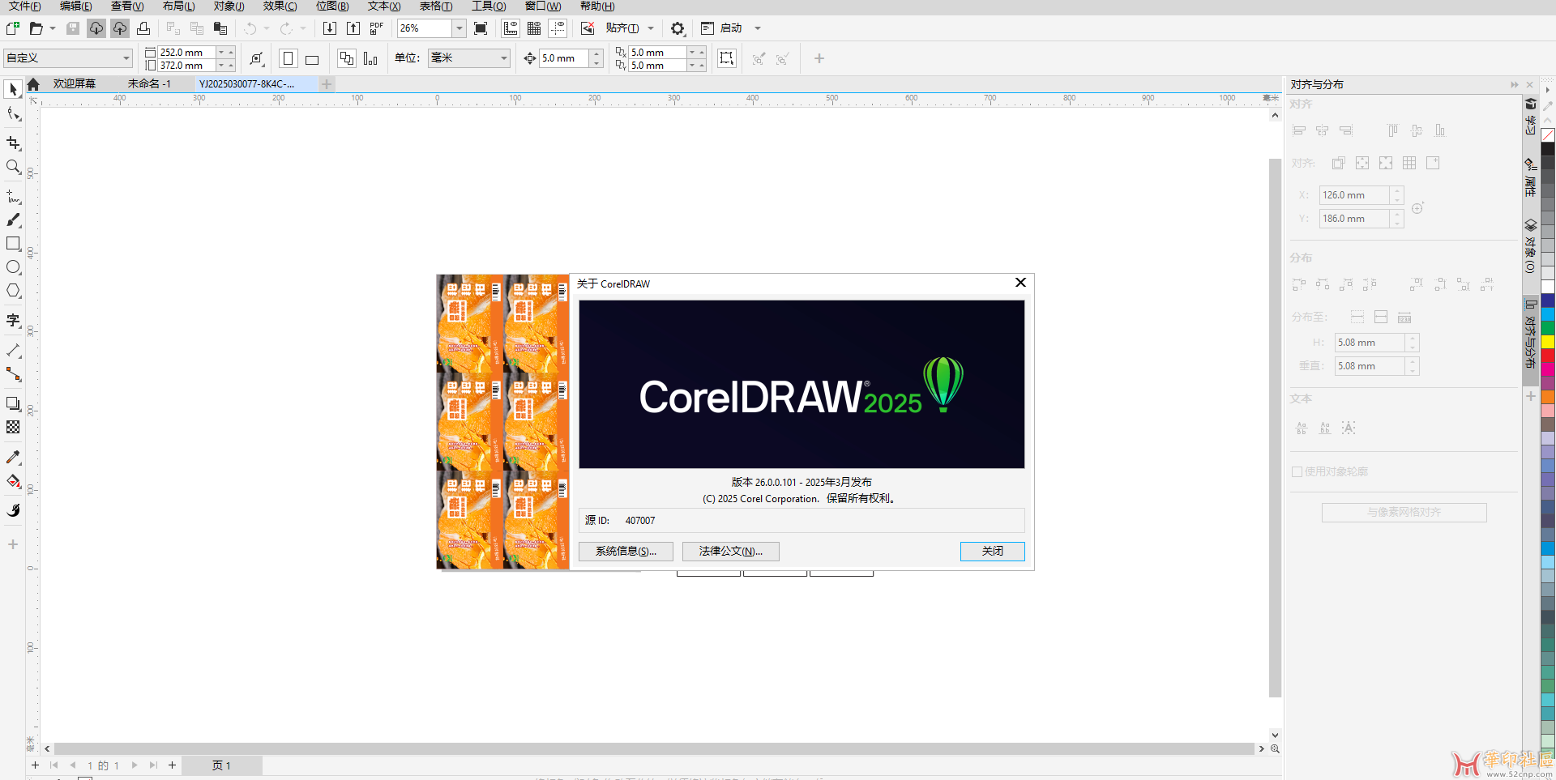Click zoom icon at horizontal scrollbar end
This screenshot has height=780, width=1556.
pos(1275,748)
